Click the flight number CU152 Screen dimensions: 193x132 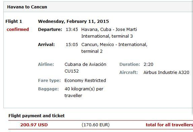click(x=72, y=71)
